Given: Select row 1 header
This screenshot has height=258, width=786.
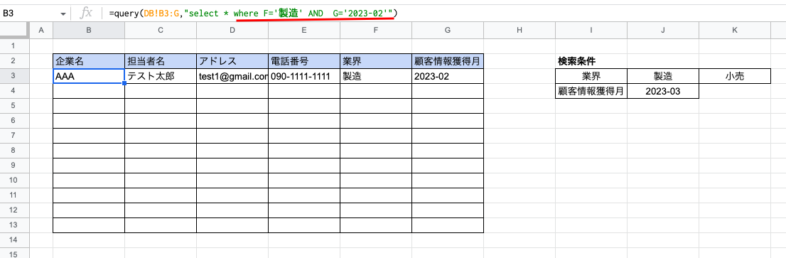Looking at the screenshot, I should [x=15, y=46].
